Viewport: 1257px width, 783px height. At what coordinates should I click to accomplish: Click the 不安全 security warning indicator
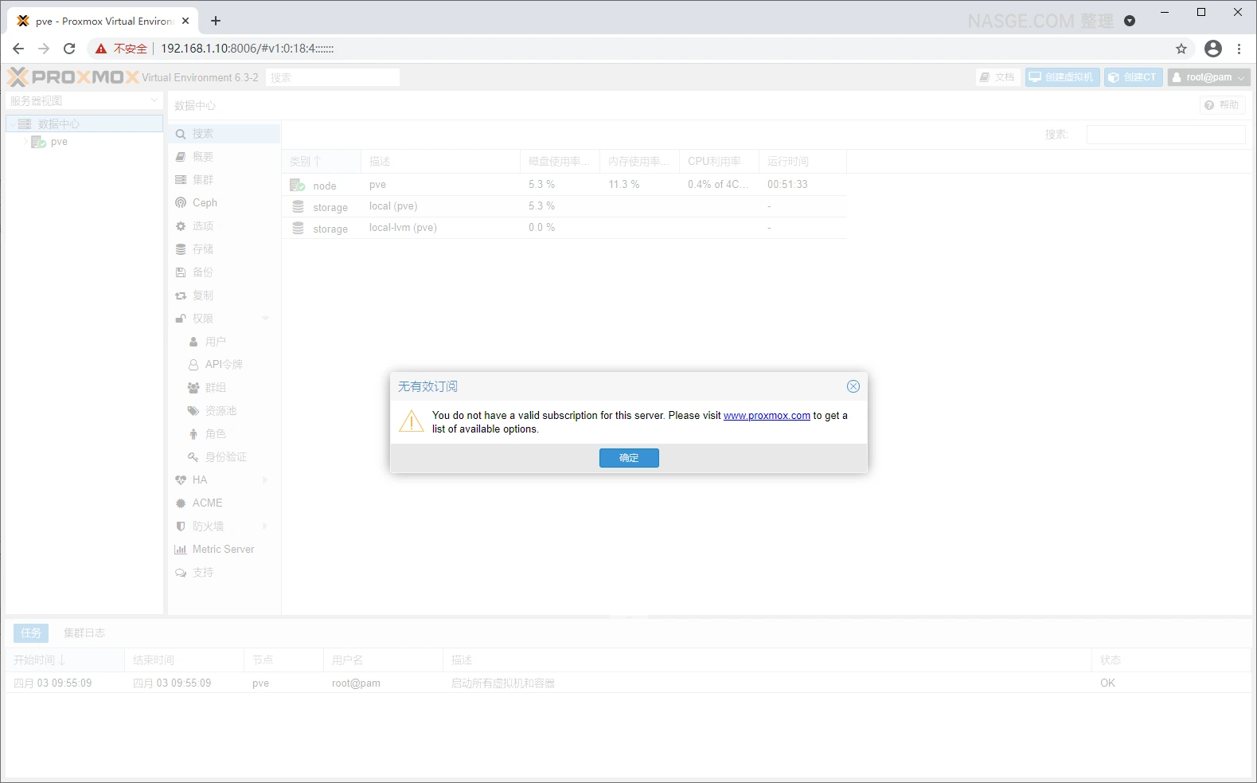coord(122,49)
